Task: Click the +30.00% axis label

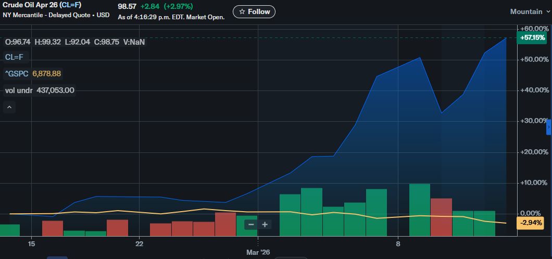Action: click(534, 121)
